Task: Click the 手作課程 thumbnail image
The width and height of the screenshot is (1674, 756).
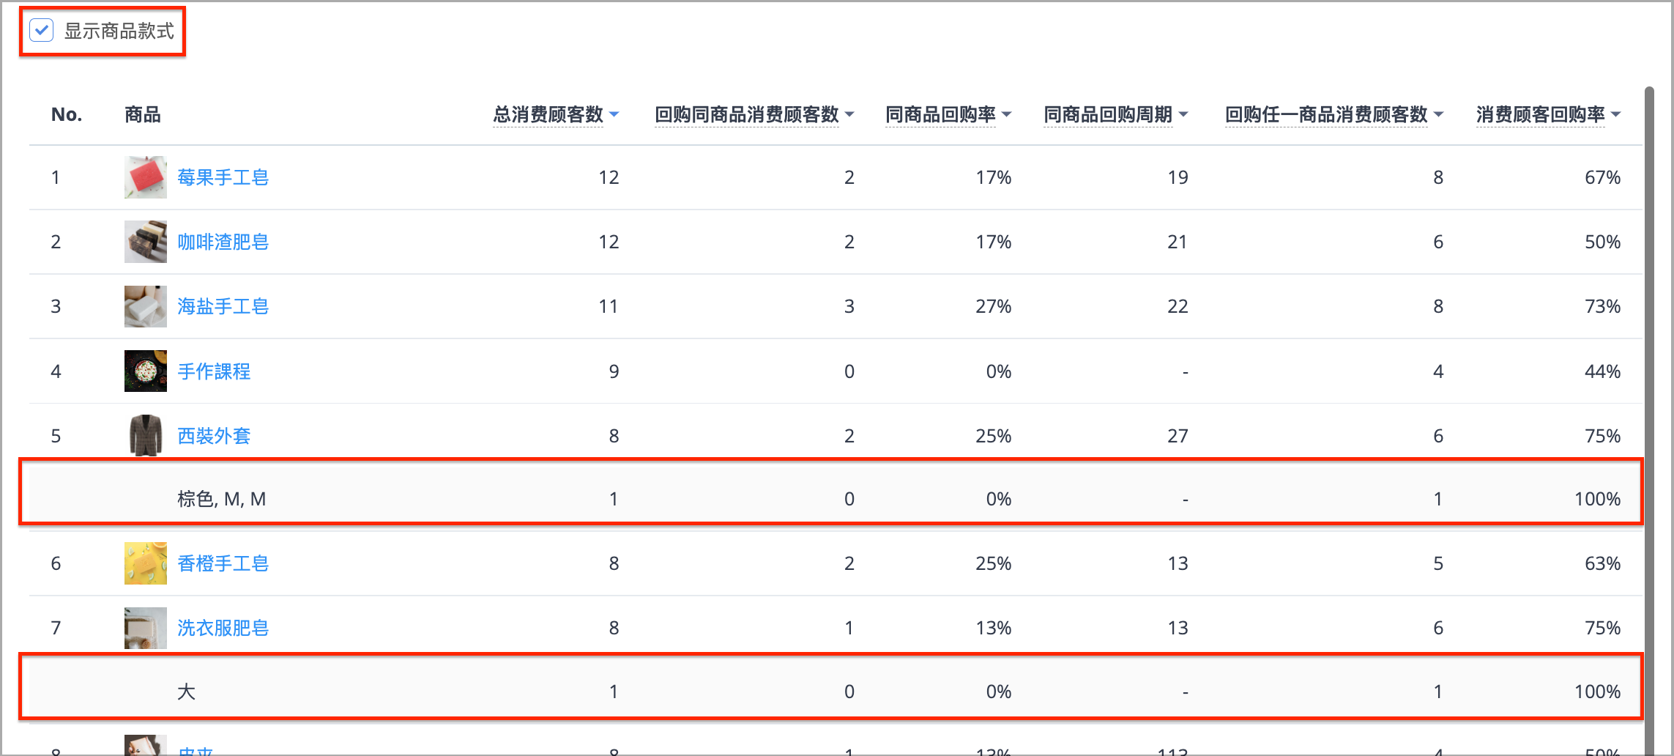Action: click(x=146, y=371)
